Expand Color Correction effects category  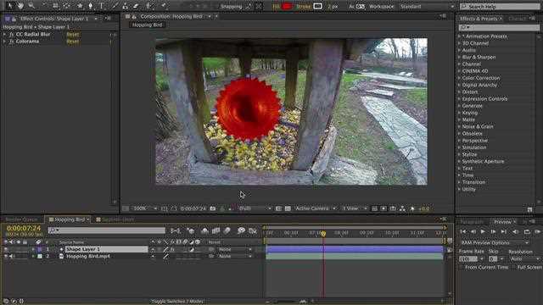(460, 78)
